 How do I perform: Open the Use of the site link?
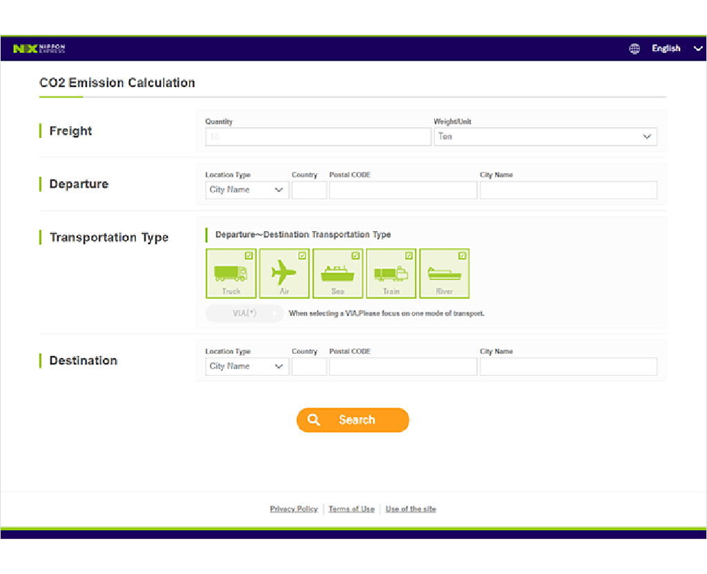[410, 508]
